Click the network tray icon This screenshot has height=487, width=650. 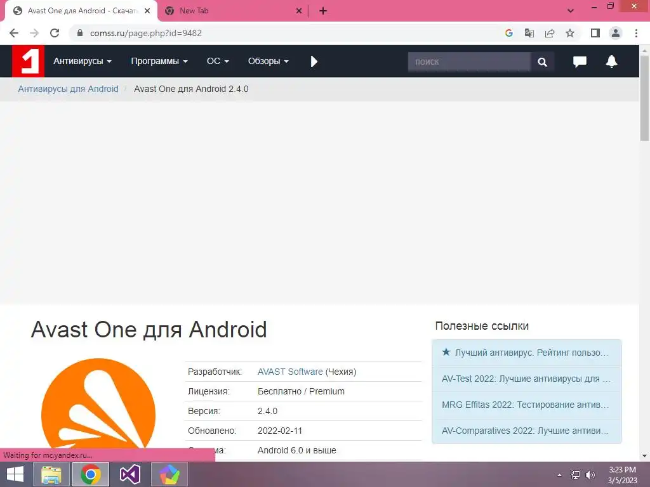pyautogui.click(x=575, y=475)
